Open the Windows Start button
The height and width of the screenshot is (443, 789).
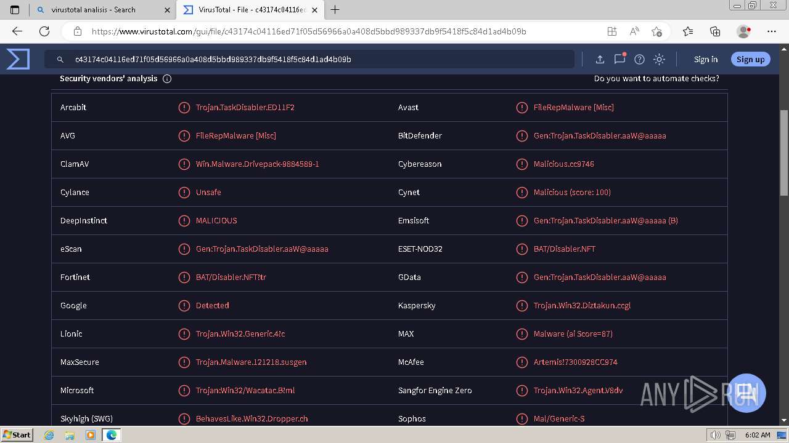(x=17, y=434)
